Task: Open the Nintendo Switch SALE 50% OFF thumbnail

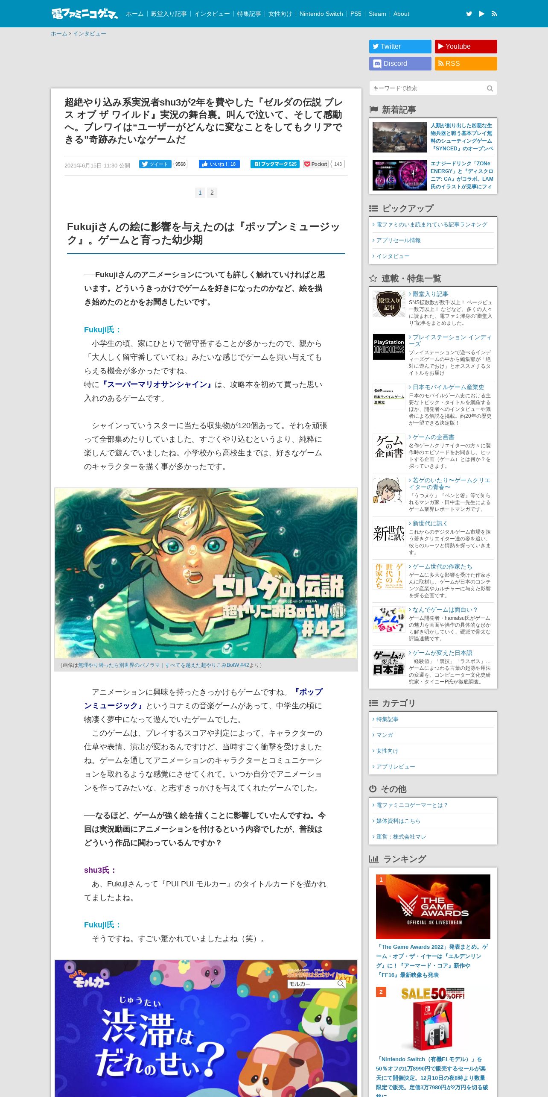Action: click(x=433, y=1019)
